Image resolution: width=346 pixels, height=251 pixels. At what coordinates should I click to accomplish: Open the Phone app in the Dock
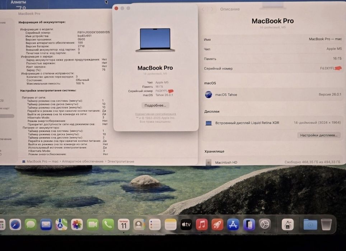click(108, 224)
